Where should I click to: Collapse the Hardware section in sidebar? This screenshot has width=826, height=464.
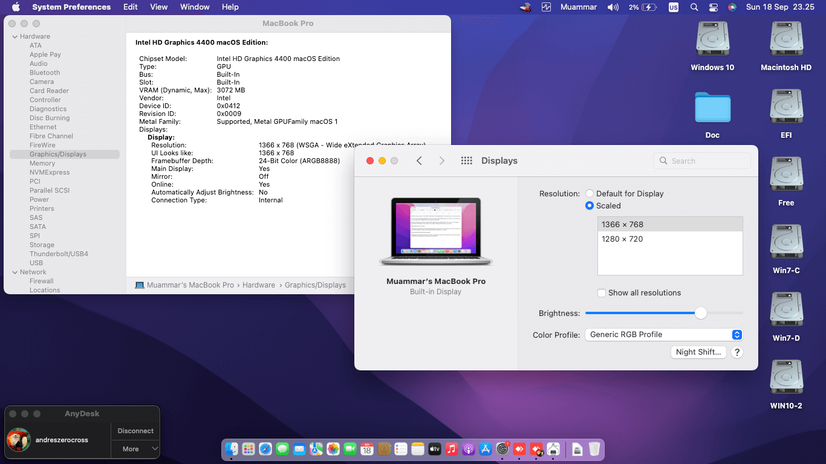point(15,36)
